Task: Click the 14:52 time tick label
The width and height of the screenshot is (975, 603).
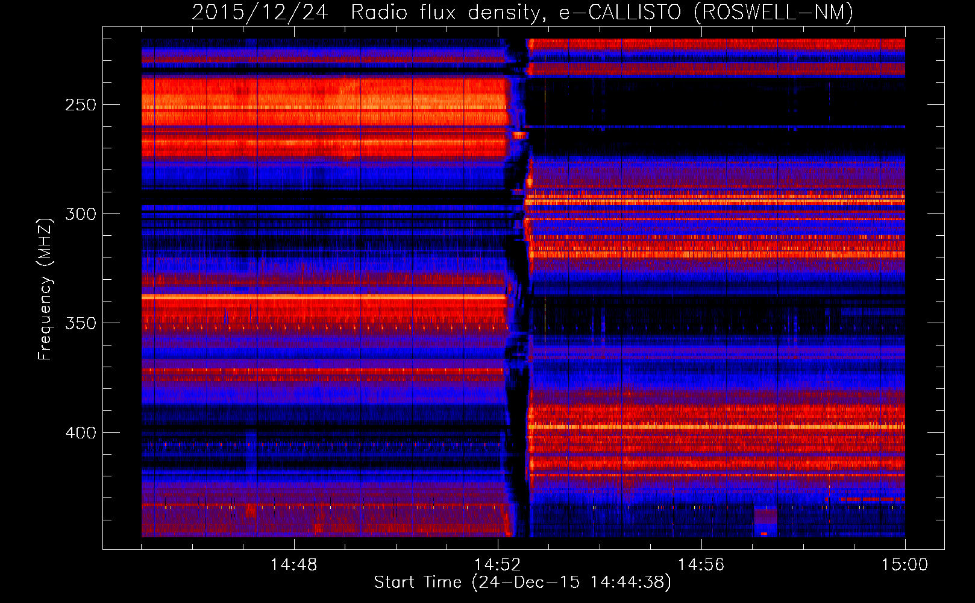Action: [x=497, y=565]
